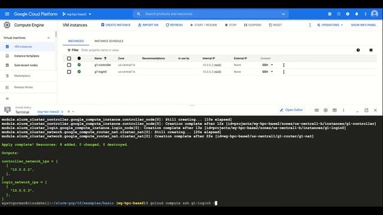This screenshot has width=383, height=215.
Task: Sort by the Name column header
Action: point(101,59)
